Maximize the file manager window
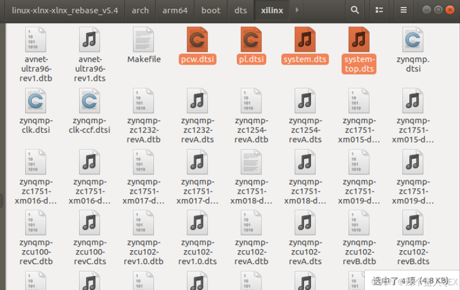 click(438, 10)
